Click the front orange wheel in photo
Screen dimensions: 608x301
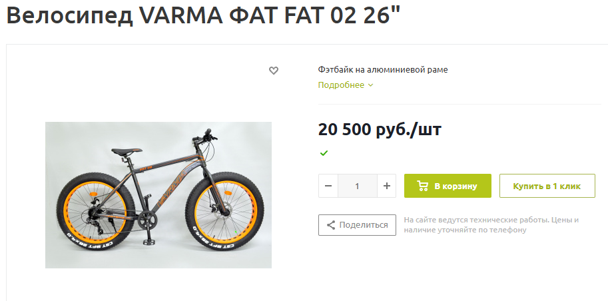click(x=224, y=212)
